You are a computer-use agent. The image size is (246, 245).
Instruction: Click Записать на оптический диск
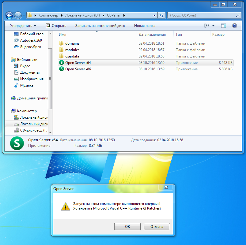(x=100, y=26)
